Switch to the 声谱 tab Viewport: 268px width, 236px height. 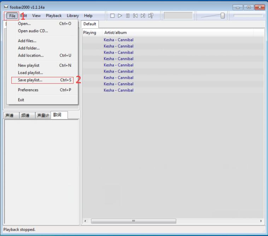point(11,115)
